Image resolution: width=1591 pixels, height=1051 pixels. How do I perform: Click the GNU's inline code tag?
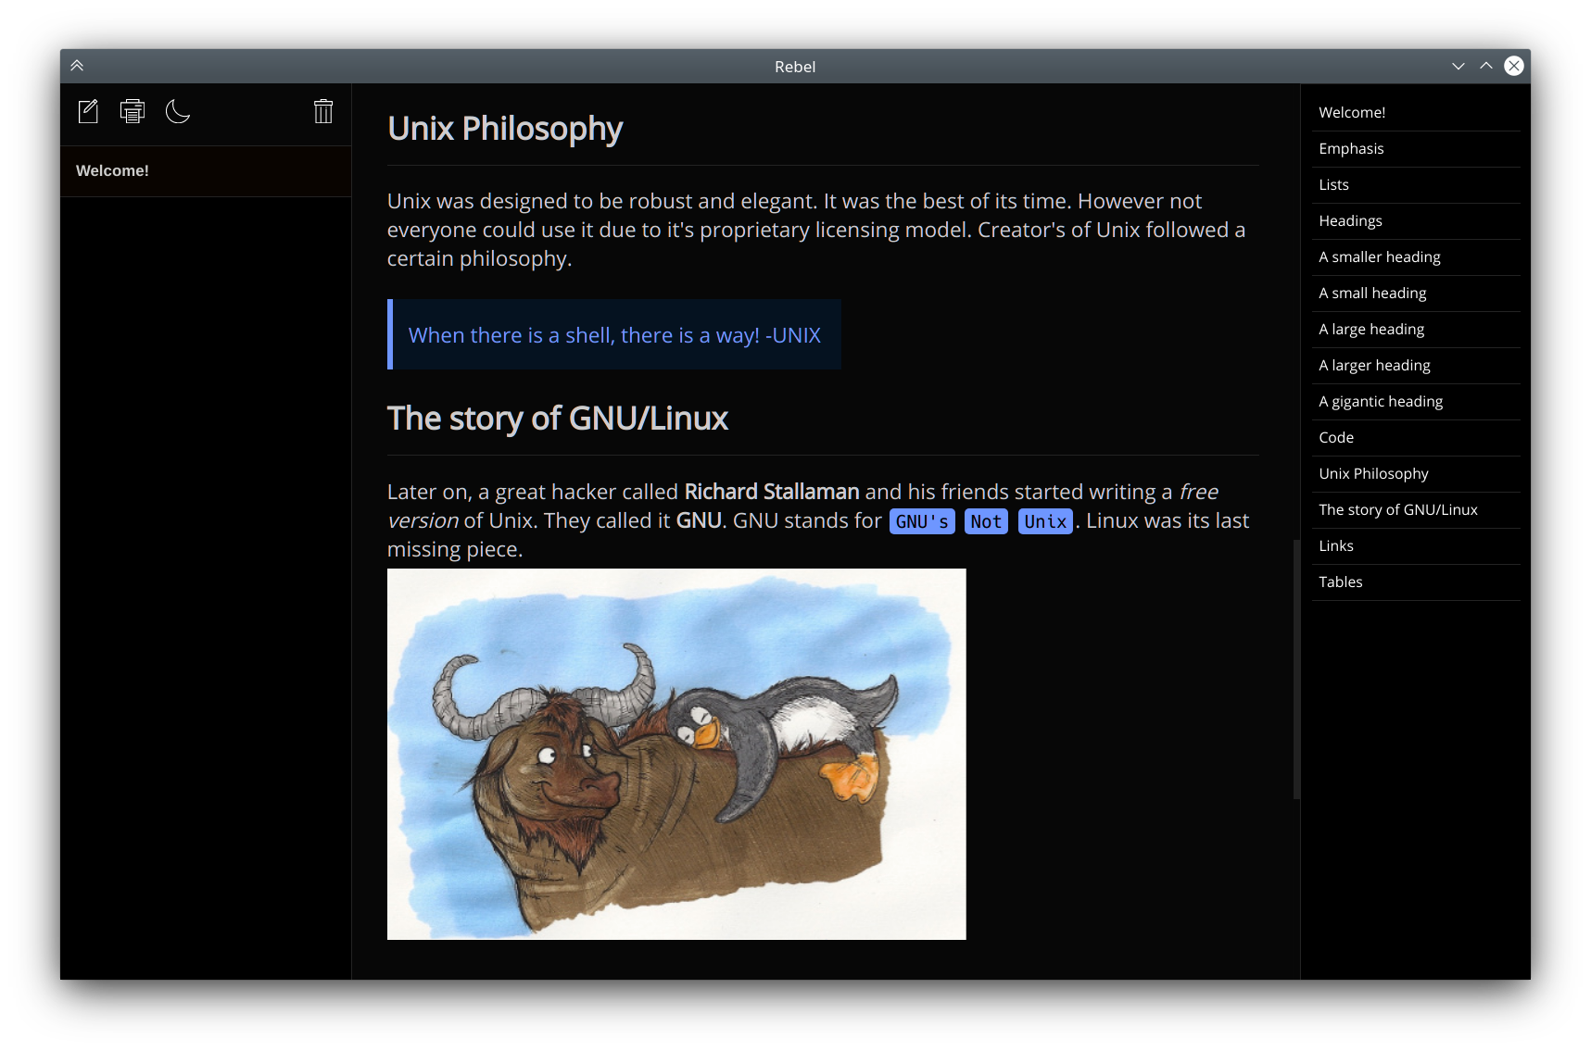(x=922, y=521)
